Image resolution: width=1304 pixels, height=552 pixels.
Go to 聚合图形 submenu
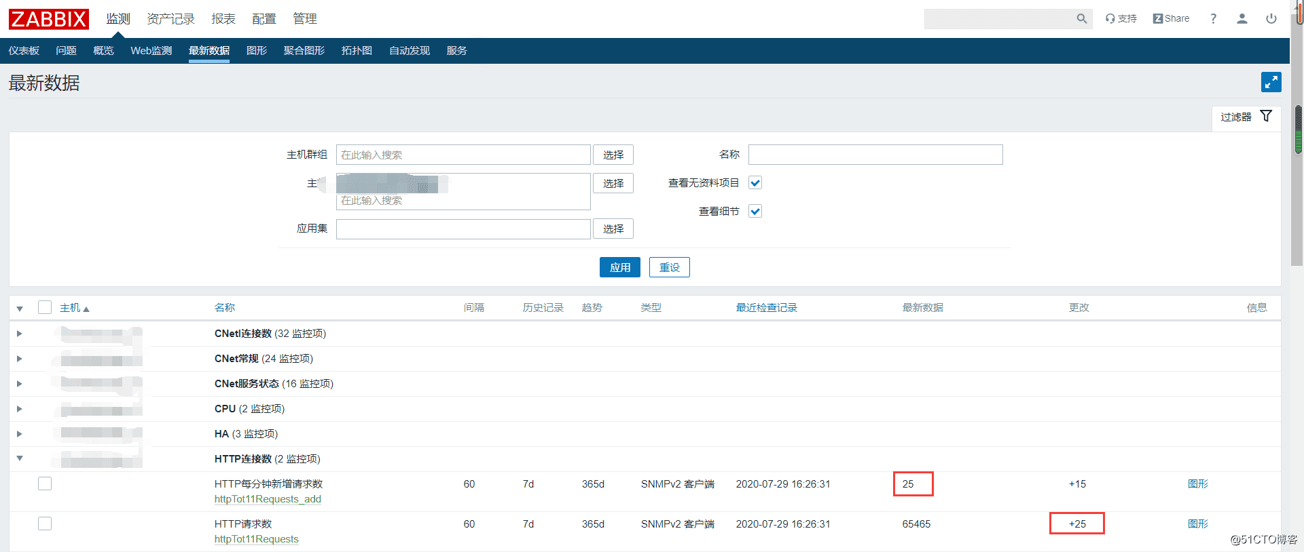304,51
